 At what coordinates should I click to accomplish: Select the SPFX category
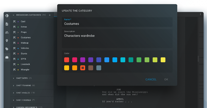(x=23, y=59)
